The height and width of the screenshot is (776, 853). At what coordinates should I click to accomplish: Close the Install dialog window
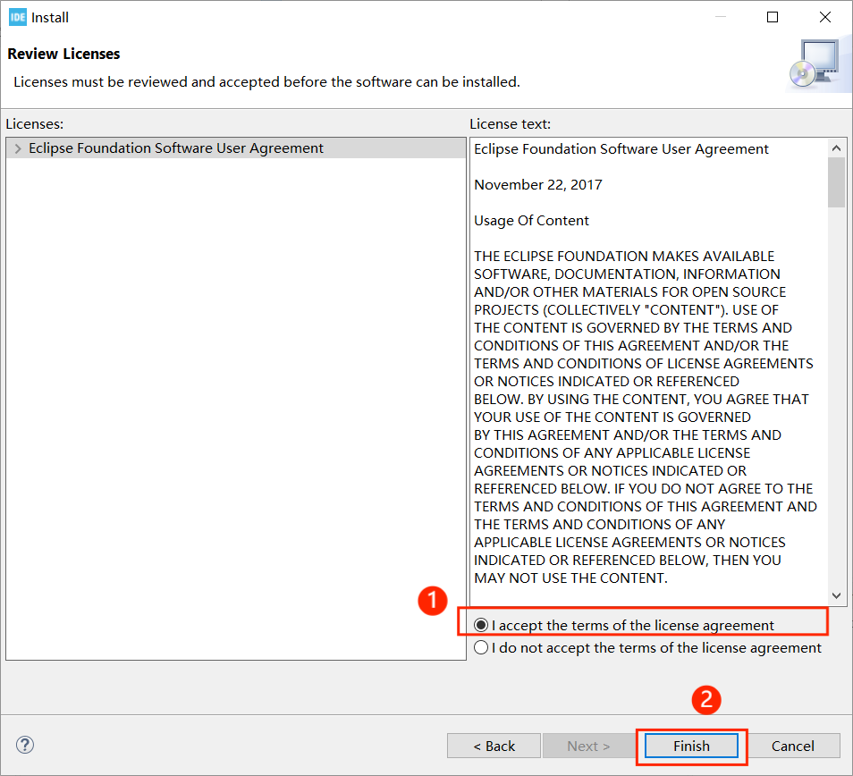tap(824, 17)
